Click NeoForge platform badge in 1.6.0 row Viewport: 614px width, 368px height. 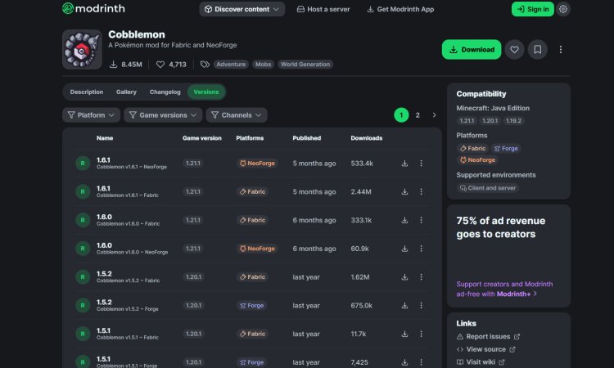click(257, 249)
